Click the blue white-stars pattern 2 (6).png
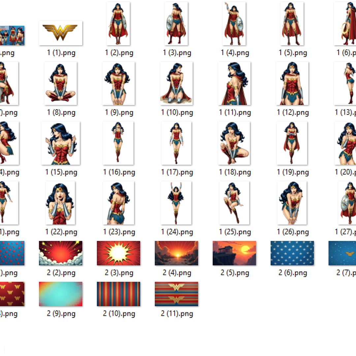Image resolution: width=356 pixels, height=356 pixels. 292,253
